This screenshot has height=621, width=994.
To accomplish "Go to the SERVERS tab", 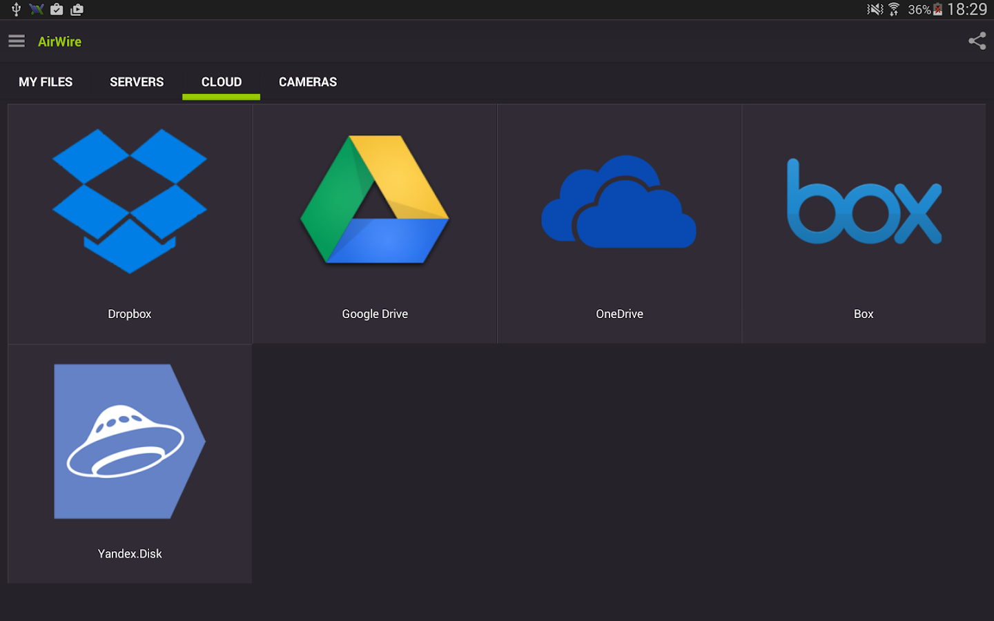I will (137, 82).
